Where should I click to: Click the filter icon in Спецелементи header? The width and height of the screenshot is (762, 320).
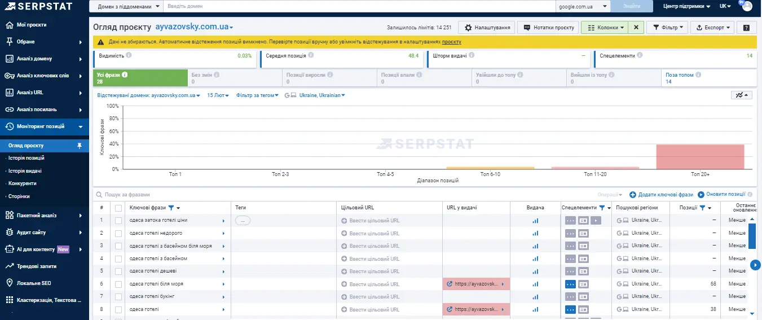602,208
